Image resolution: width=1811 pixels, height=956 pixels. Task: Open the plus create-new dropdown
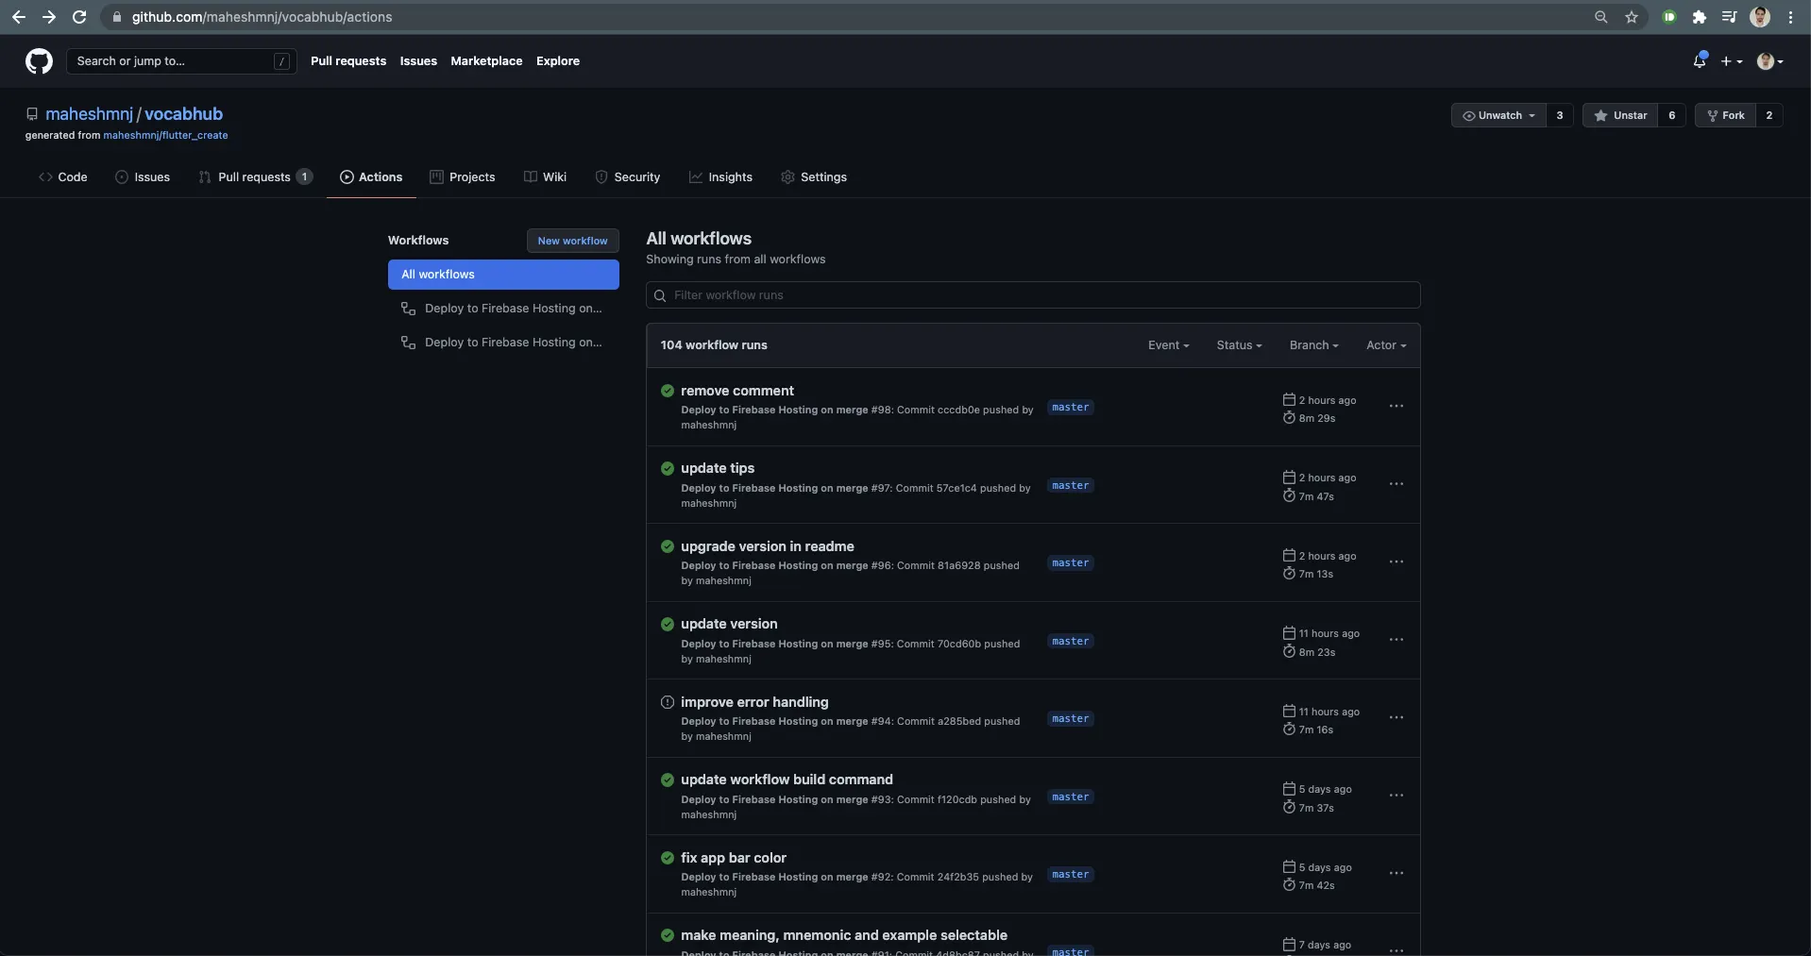click(1731, 61)
